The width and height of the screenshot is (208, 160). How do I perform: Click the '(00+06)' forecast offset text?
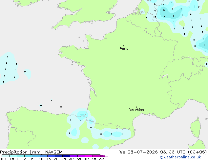[198, 152]
